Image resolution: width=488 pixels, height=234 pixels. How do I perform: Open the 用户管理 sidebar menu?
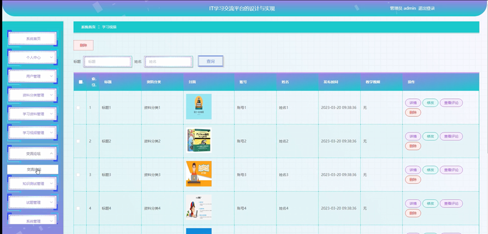[33, 76]
